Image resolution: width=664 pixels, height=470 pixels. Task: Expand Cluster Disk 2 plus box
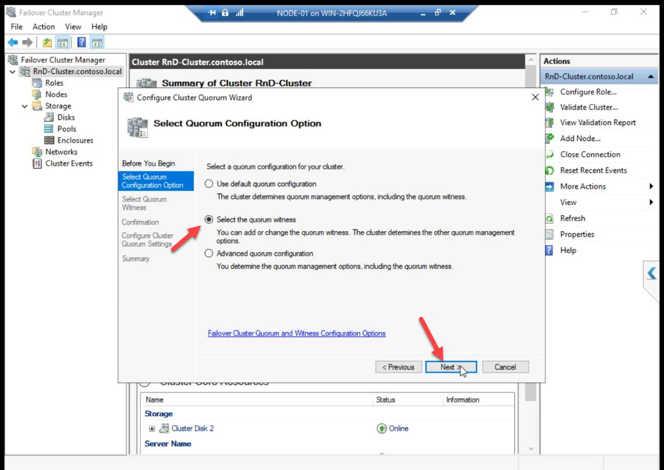tap(152, 429)
